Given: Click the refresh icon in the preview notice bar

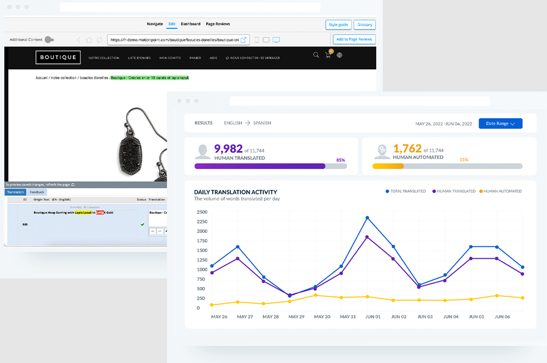Looking at the screenshot, I should (x=73, y=184).
